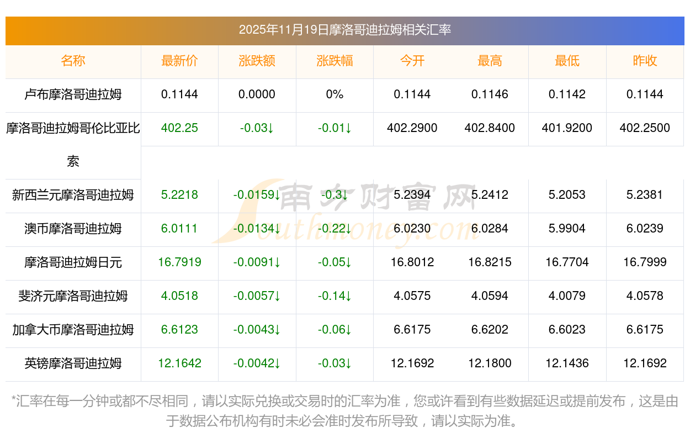Click the 涨跌额 column header
This screenshot has height=438, width=690.
257,61
